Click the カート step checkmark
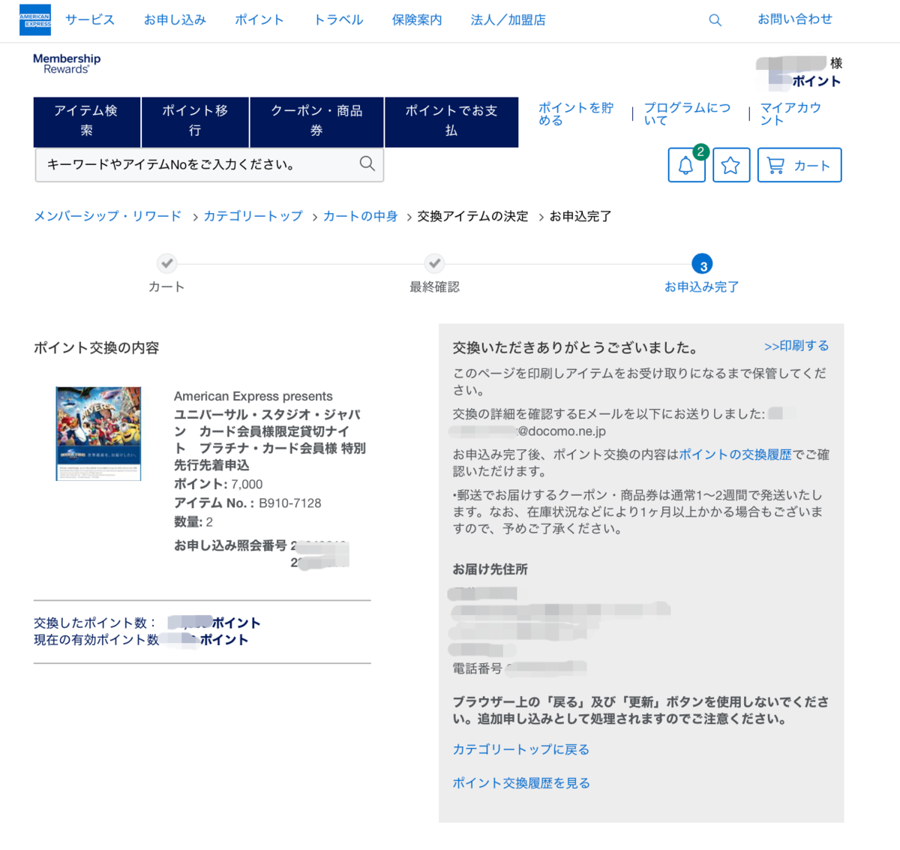Viewport: 900px width, 850px height. point(166,263)
